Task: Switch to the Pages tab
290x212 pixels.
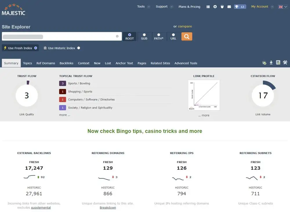Action: click(142, 63)
